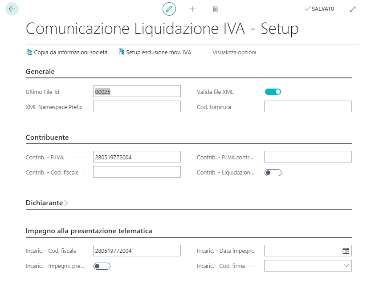
Task: Open Setup esclusione mov. IVA
Action: tap(155, 52)
